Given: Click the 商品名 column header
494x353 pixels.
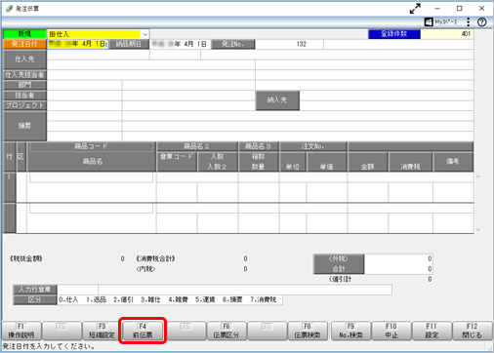Looking at the screenshot, I should point(93,162).
